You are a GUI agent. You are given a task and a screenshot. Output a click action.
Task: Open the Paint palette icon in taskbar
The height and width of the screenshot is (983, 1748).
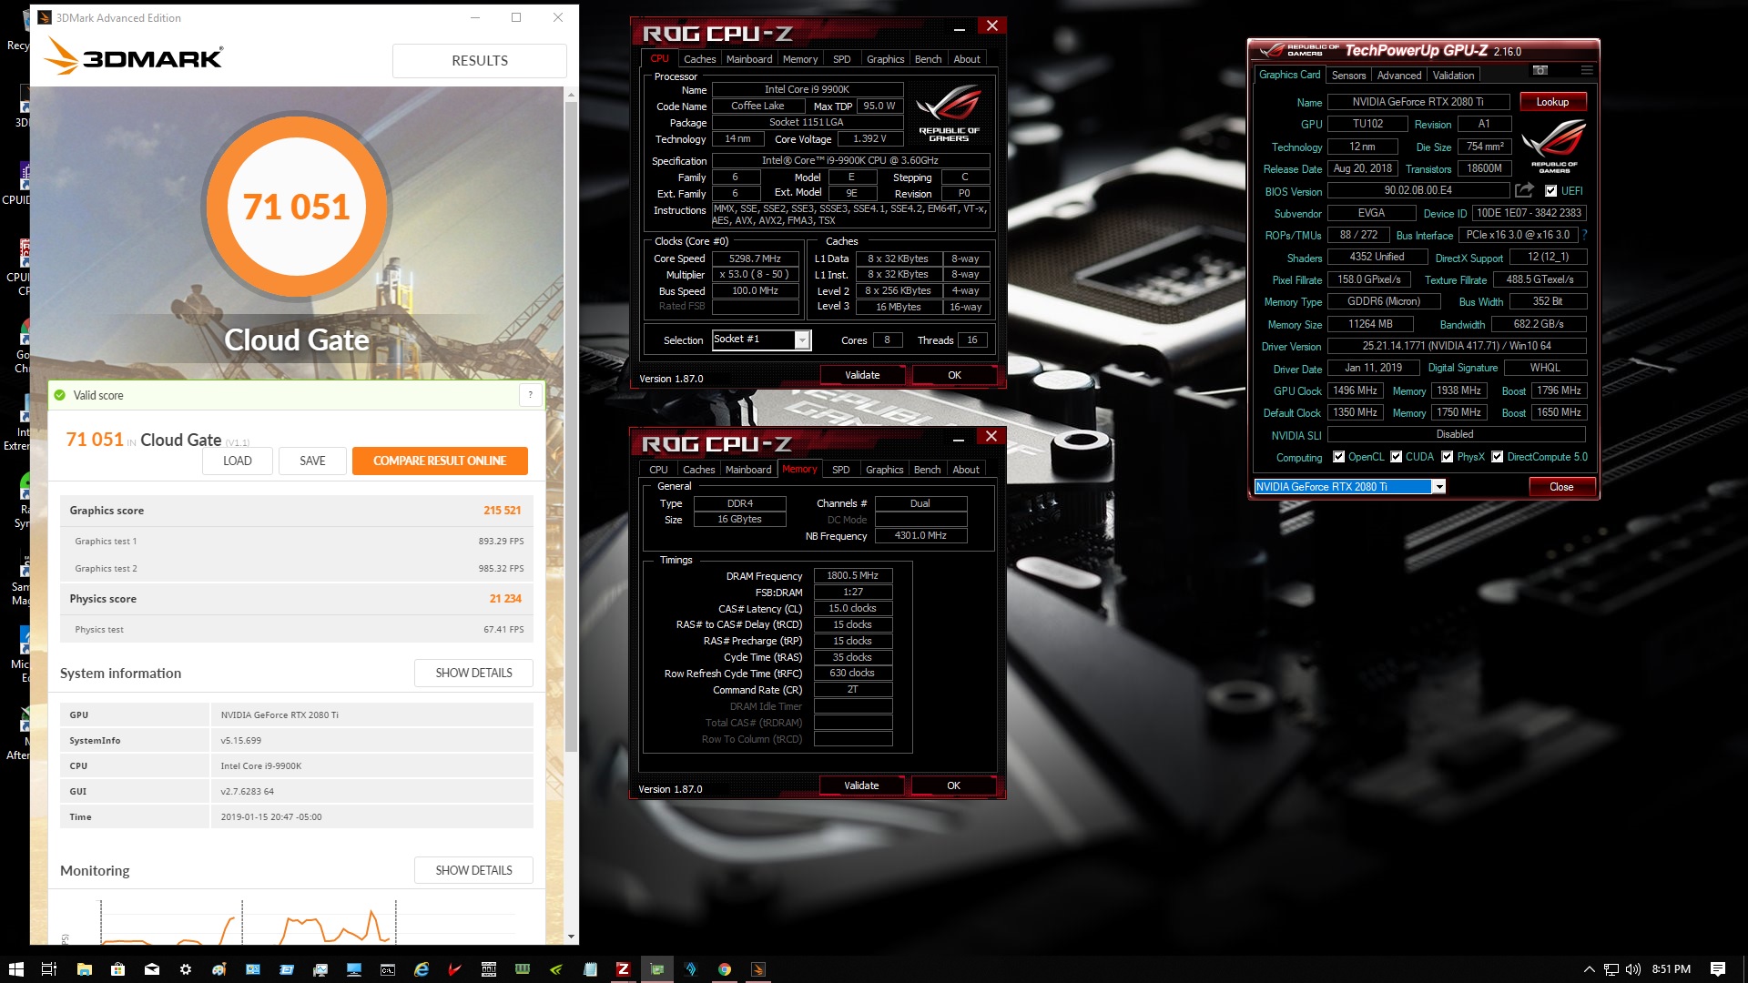click(218, 969)
